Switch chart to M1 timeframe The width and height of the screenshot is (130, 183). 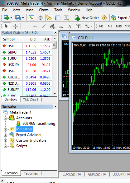pos(101,26)
